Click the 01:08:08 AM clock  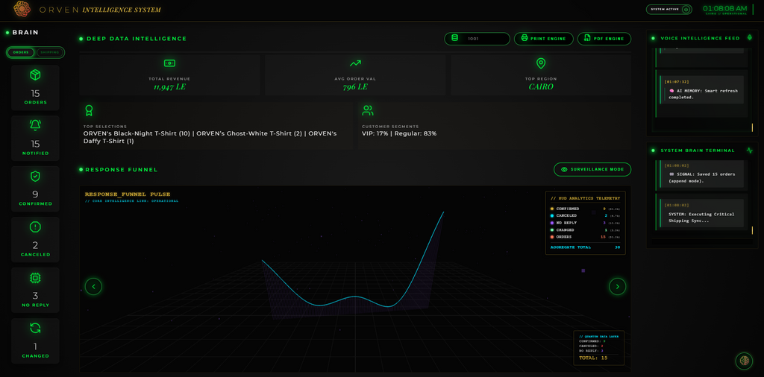(x=724, y=8)
